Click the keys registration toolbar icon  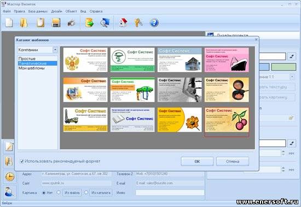(x=138, y=22)
